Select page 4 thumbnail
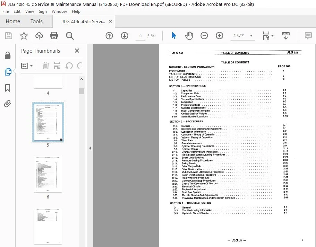The height and width of the screenshot is (247, 316). 48,82
